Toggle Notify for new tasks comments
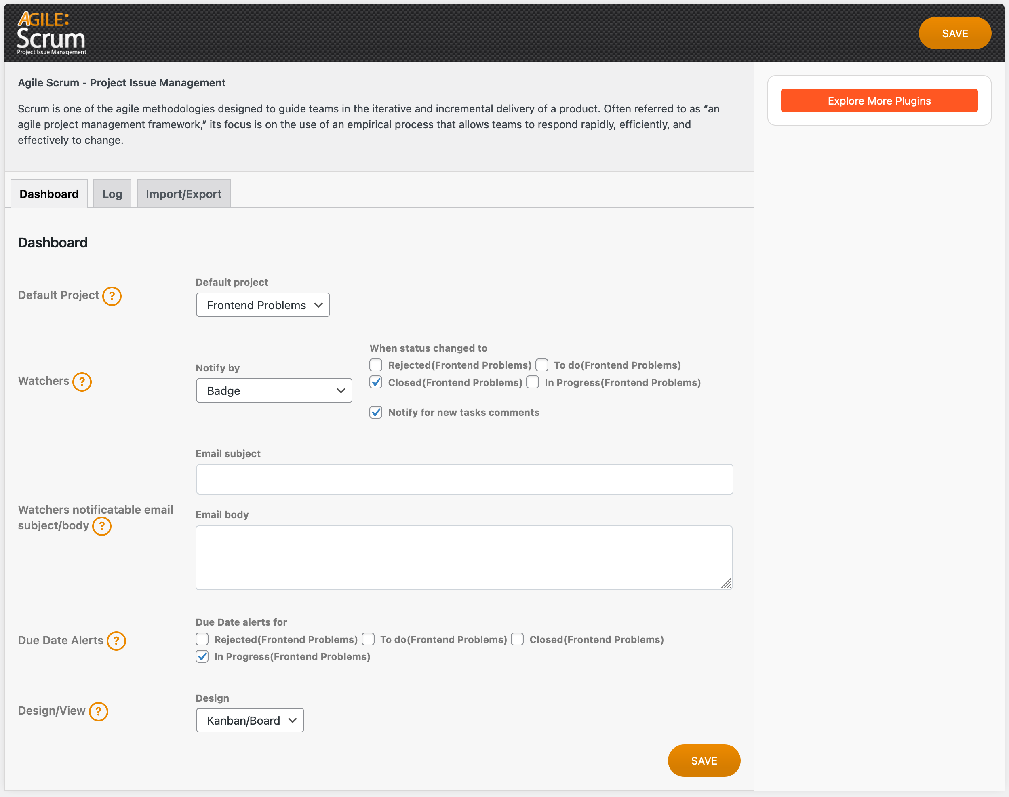The width and height of the screenshot is (1009, 797). pos(376,413)
